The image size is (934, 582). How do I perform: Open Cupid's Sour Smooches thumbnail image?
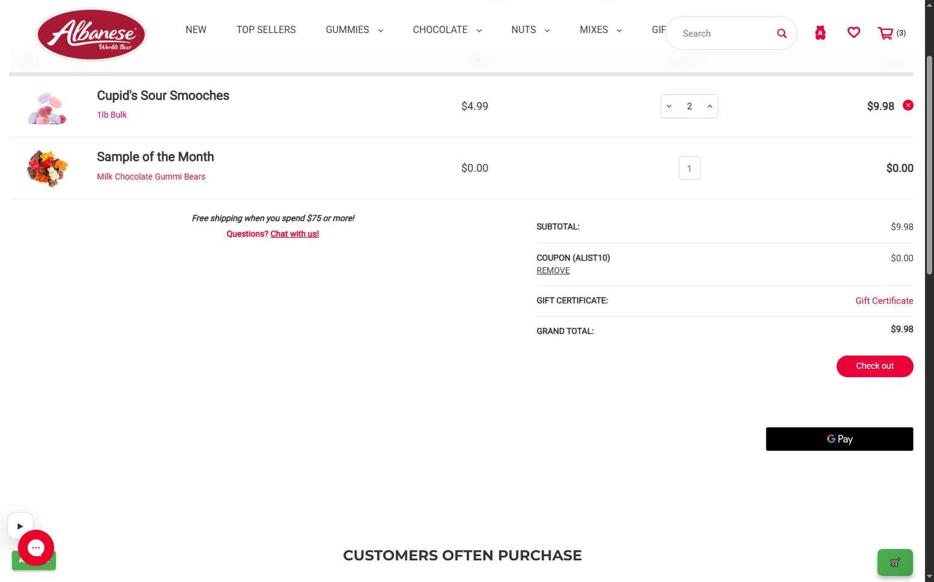coord(47,108)
